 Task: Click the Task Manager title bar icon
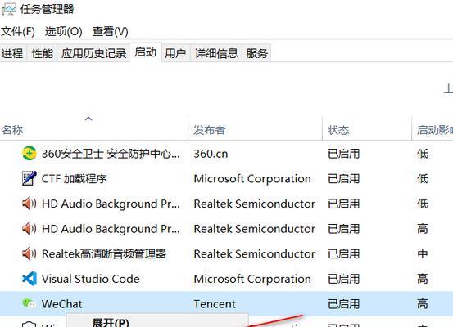8,9
